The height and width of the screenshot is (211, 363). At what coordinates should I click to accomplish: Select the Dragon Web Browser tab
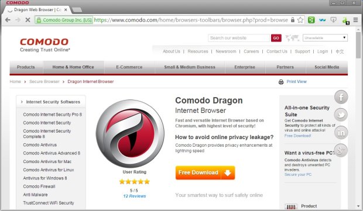[37, 10]
